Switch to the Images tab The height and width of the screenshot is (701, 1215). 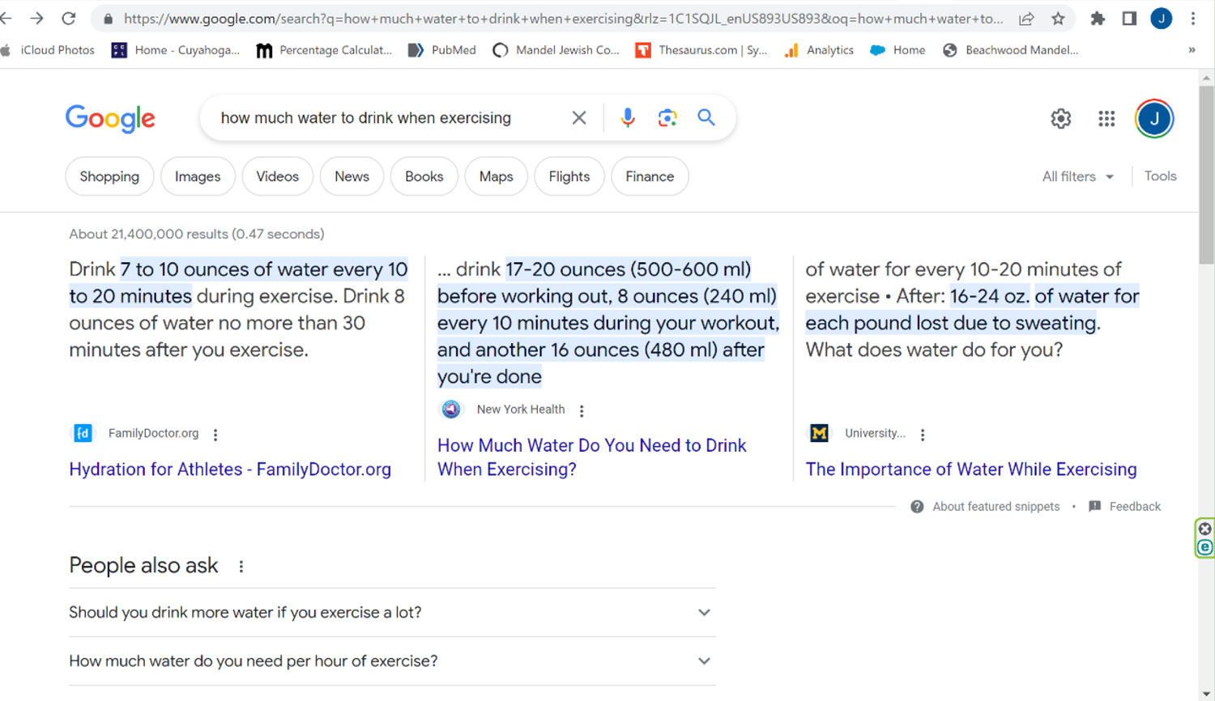click(198, 176)
